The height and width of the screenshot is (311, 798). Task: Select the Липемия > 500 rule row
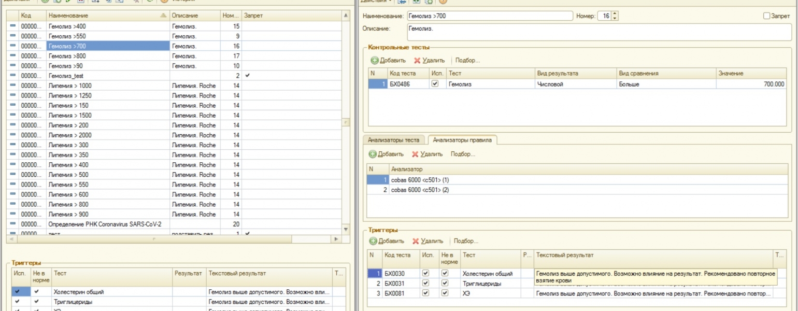click(x=174, y=175)
